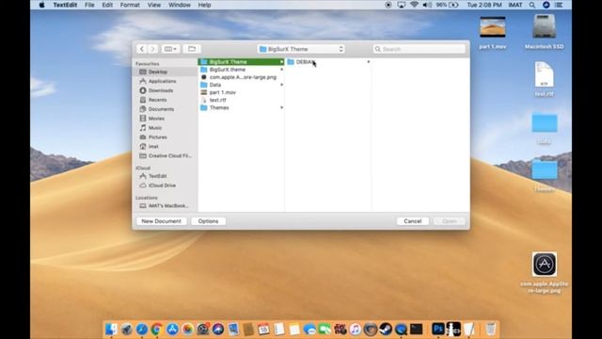Open Finder from the Dock

[111, 330]
